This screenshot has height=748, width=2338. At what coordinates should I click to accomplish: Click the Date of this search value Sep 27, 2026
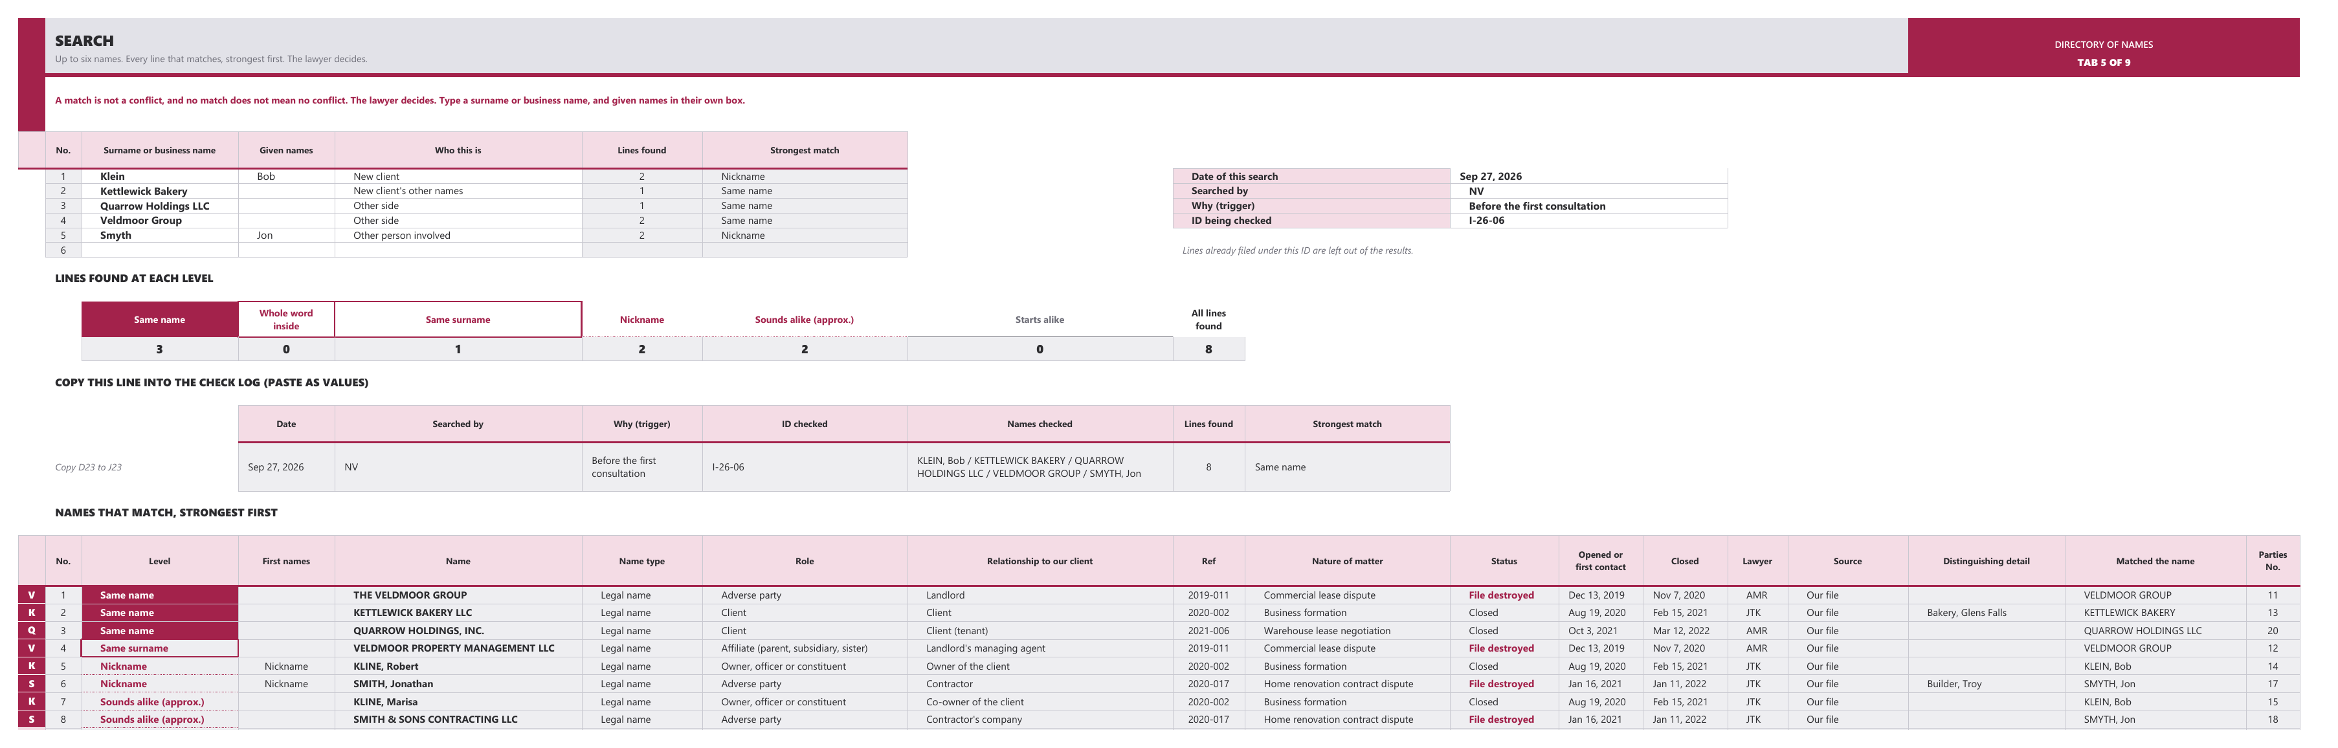point(1588,176)
